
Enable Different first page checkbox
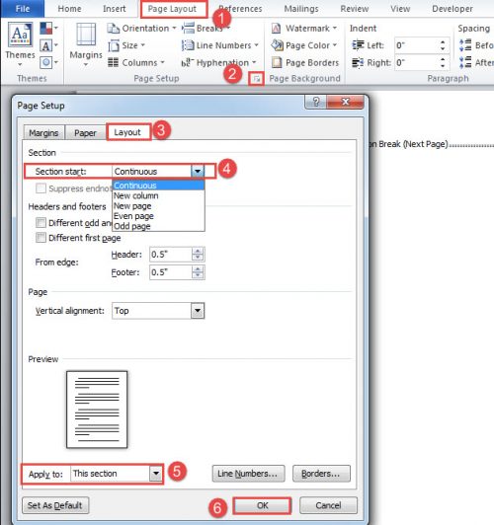click(41, 238)
